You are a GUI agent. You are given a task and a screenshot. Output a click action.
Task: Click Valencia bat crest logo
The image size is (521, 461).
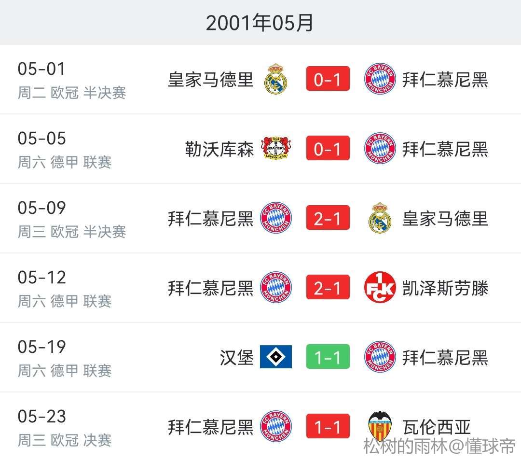[380, 427]
